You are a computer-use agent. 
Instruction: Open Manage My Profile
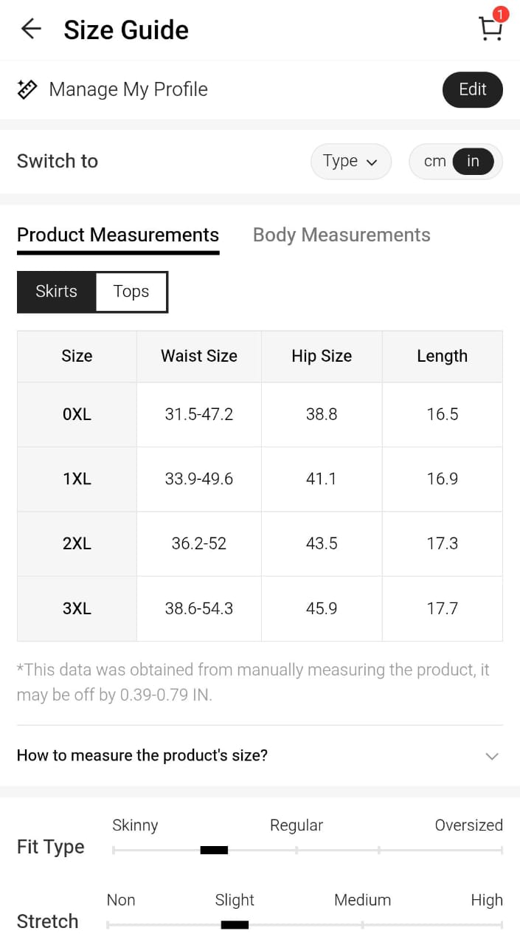[128, 89]
